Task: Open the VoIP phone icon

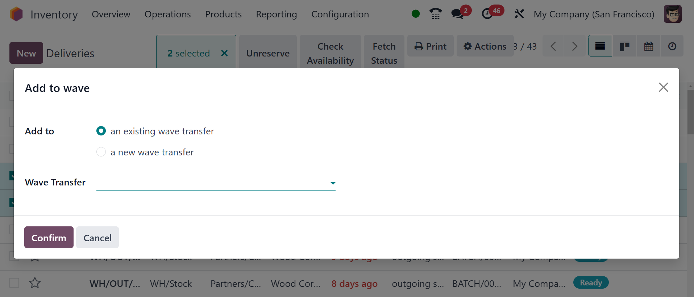Action: 435,14
